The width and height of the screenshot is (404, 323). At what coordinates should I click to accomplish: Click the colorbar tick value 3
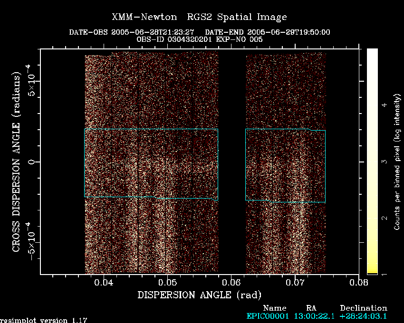[x=385, y=161]
